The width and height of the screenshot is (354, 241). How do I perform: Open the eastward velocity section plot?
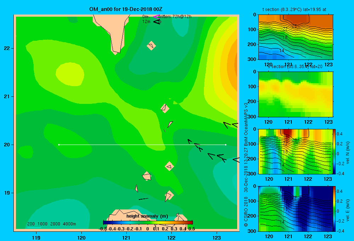296,209
